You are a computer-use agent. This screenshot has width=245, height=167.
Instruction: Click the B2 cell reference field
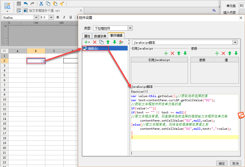[242, 6]
